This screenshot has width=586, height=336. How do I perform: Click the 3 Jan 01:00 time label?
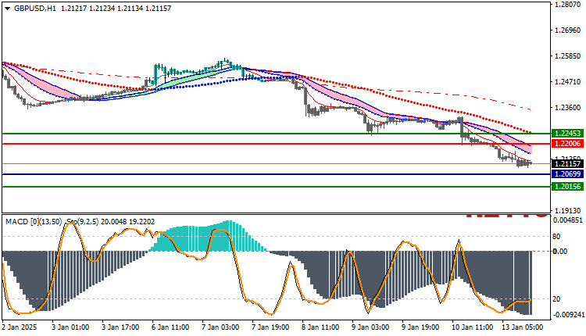tap(70, 327)
